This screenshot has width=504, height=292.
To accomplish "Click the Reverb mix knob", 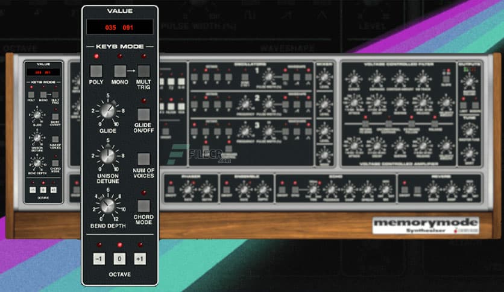I will point(470,189).
